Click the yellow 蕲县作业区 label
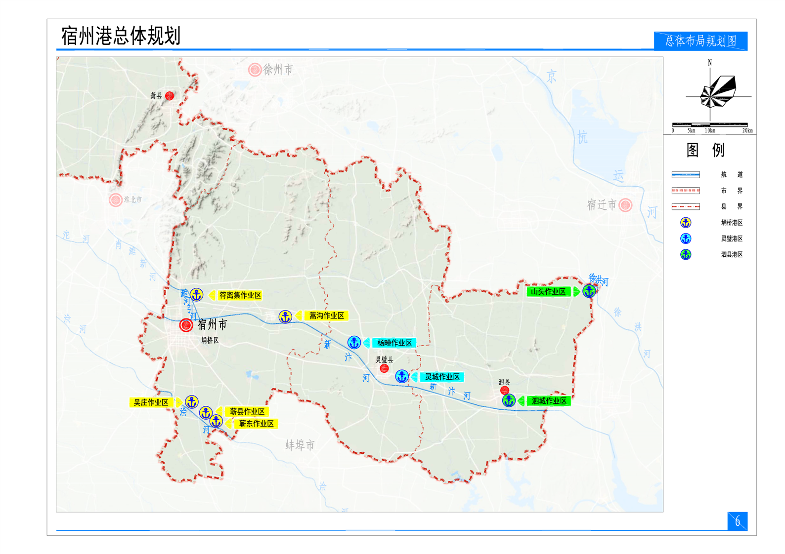Screen dimensions: 785x554 pyautogui.click(x=247, y=411)
